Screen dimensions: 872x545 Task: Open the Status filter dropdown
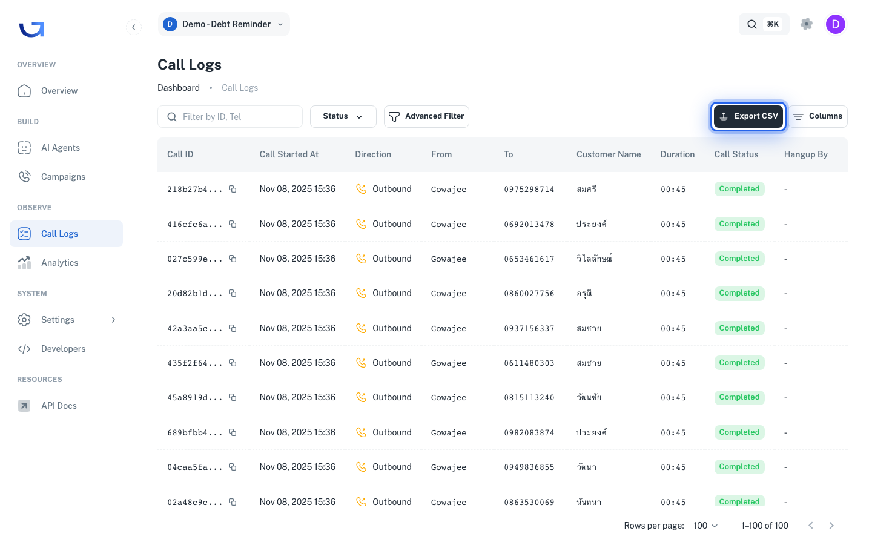[x=343, y=116]
